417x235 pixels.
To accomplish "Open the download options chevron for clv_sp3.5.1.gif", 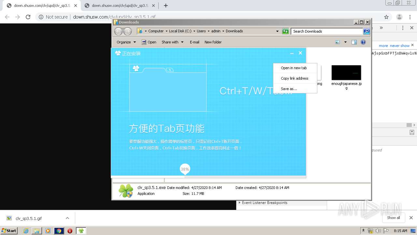I will pos(67,218).
